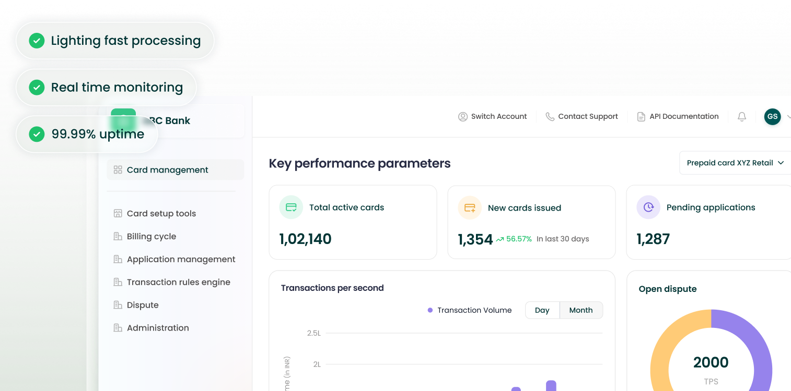Click the Contact Support link
The image size is (791, 391).
click(581, 116)
